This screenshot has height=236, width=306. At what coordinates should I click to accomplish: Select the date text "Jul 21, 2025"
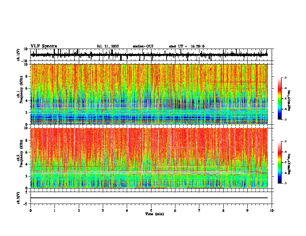tap(108, 46)
